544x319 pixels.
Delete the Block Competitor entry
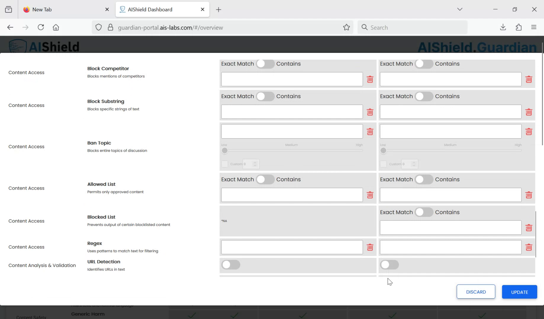tap(370, 79)
